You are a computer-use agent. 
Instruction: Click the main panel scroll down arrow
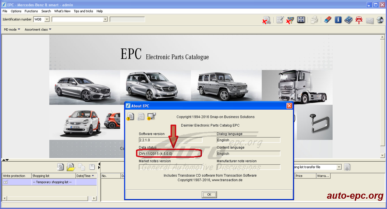(382, 156)
